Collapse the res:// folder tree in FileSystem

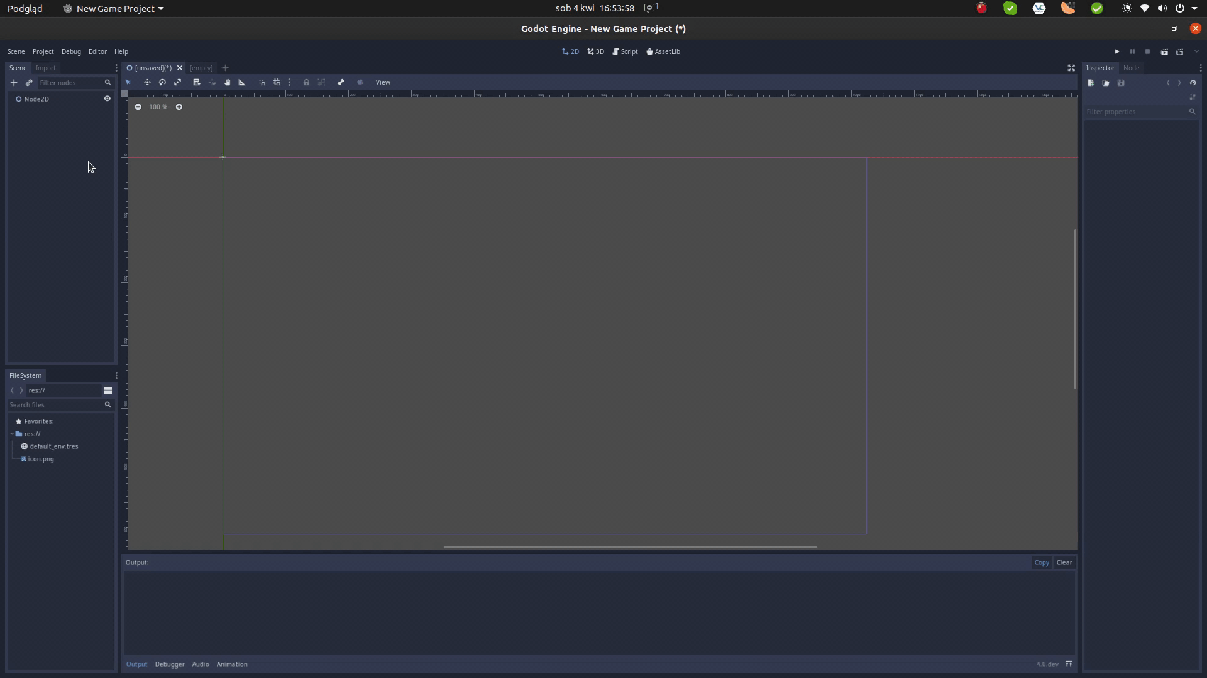[x=13, y=434]
